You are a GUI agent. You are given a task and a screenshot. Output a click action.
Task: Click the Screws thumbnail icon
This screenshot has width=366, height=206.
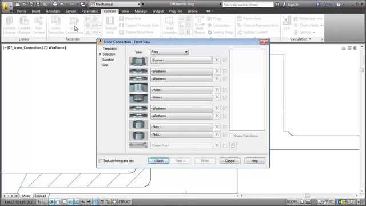click(x=138, y=61)
